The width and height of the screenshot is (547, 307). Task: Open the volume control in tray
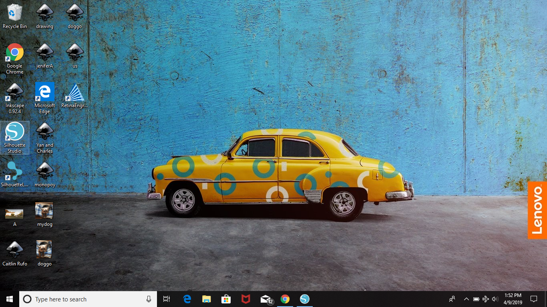(495, 299)
